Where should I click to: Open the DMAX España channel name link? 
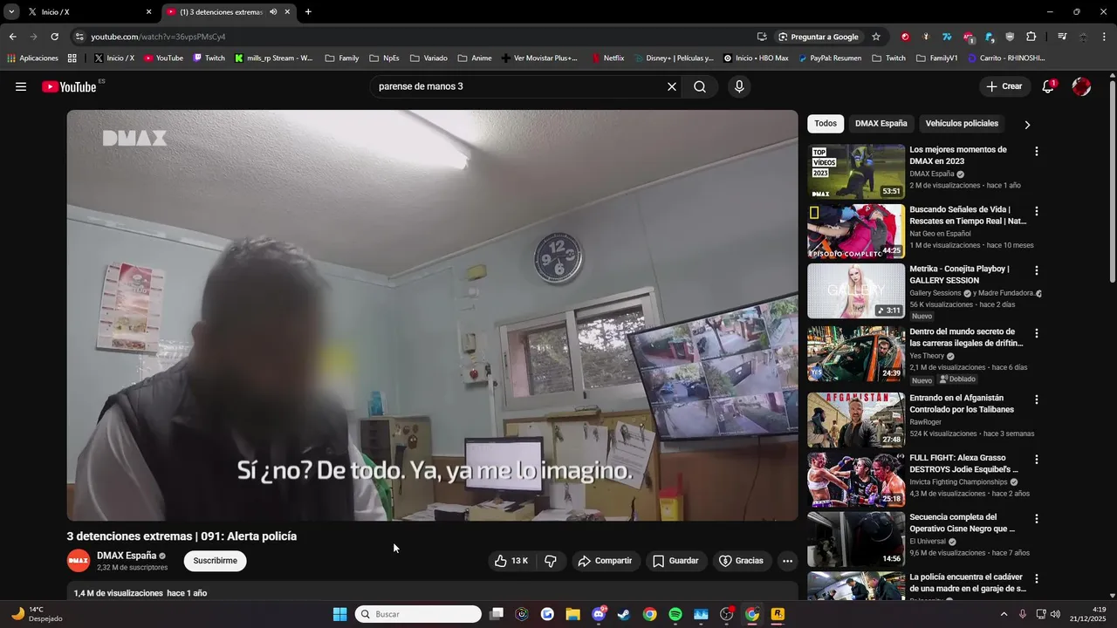tap(127, 556)
